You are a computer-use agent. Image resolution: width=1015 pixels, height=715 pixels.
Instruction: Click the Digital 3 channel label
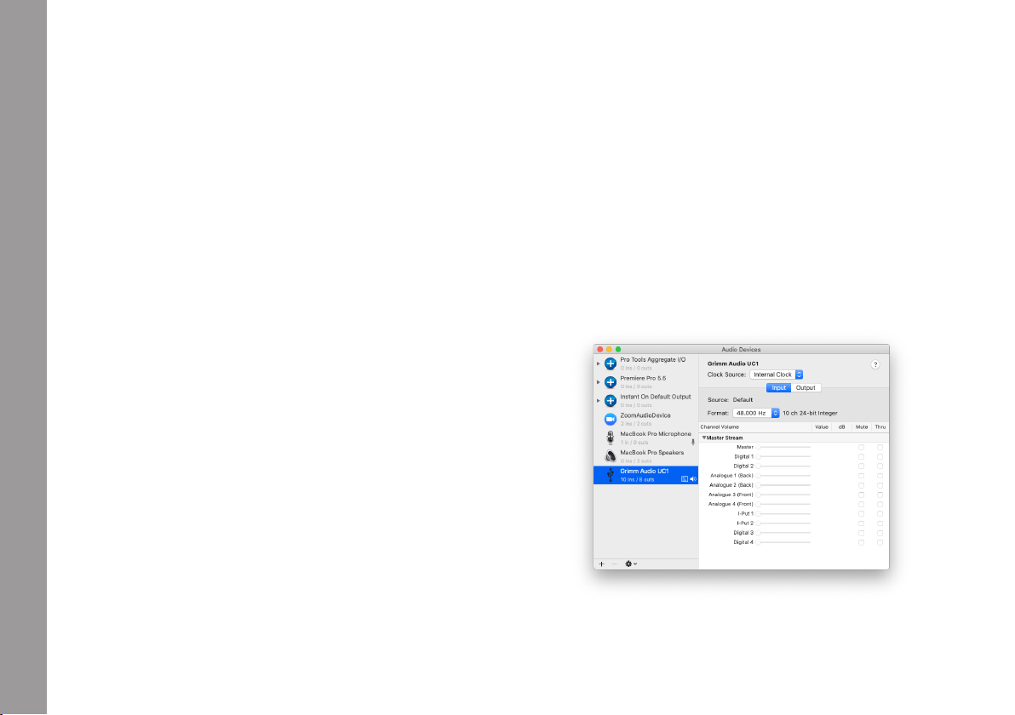[743, 533]
